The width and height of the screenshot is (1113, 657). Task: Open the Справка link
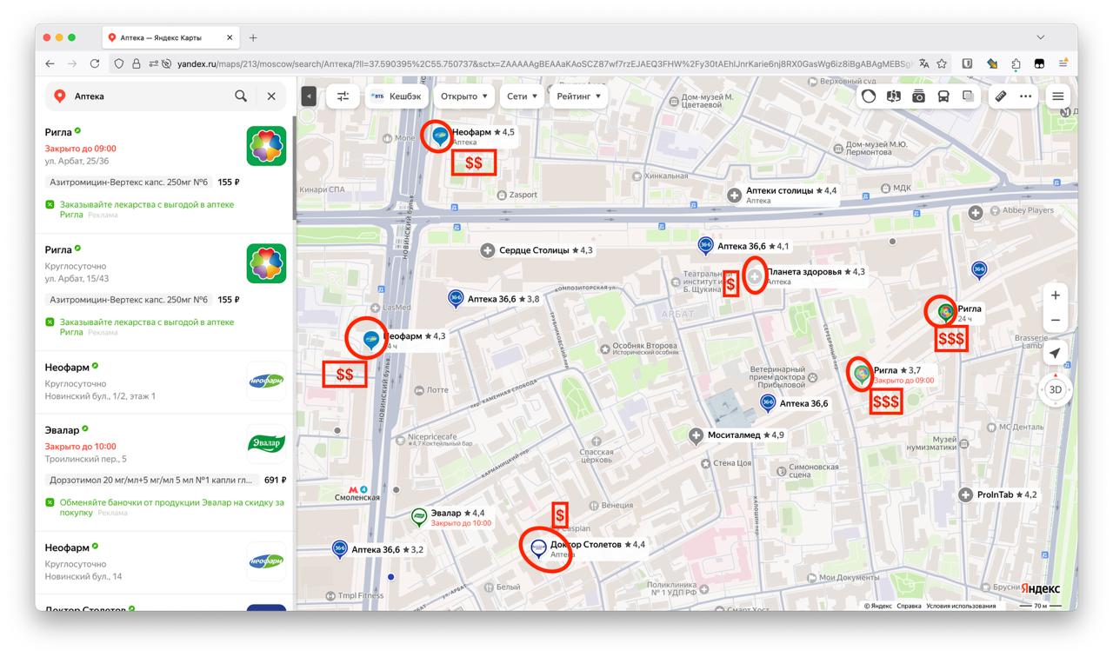[x=909, y=606]
